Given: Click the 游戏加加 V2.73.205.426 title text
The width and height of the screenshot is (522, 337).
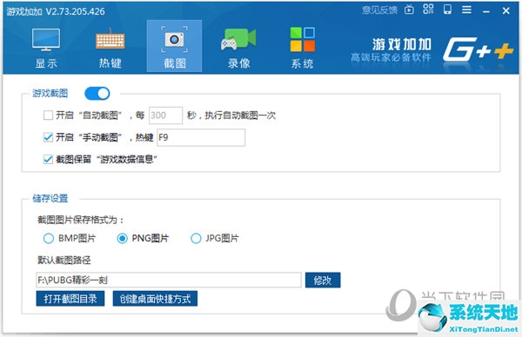Looking at the screenshot, I should (x=56, y=11).
